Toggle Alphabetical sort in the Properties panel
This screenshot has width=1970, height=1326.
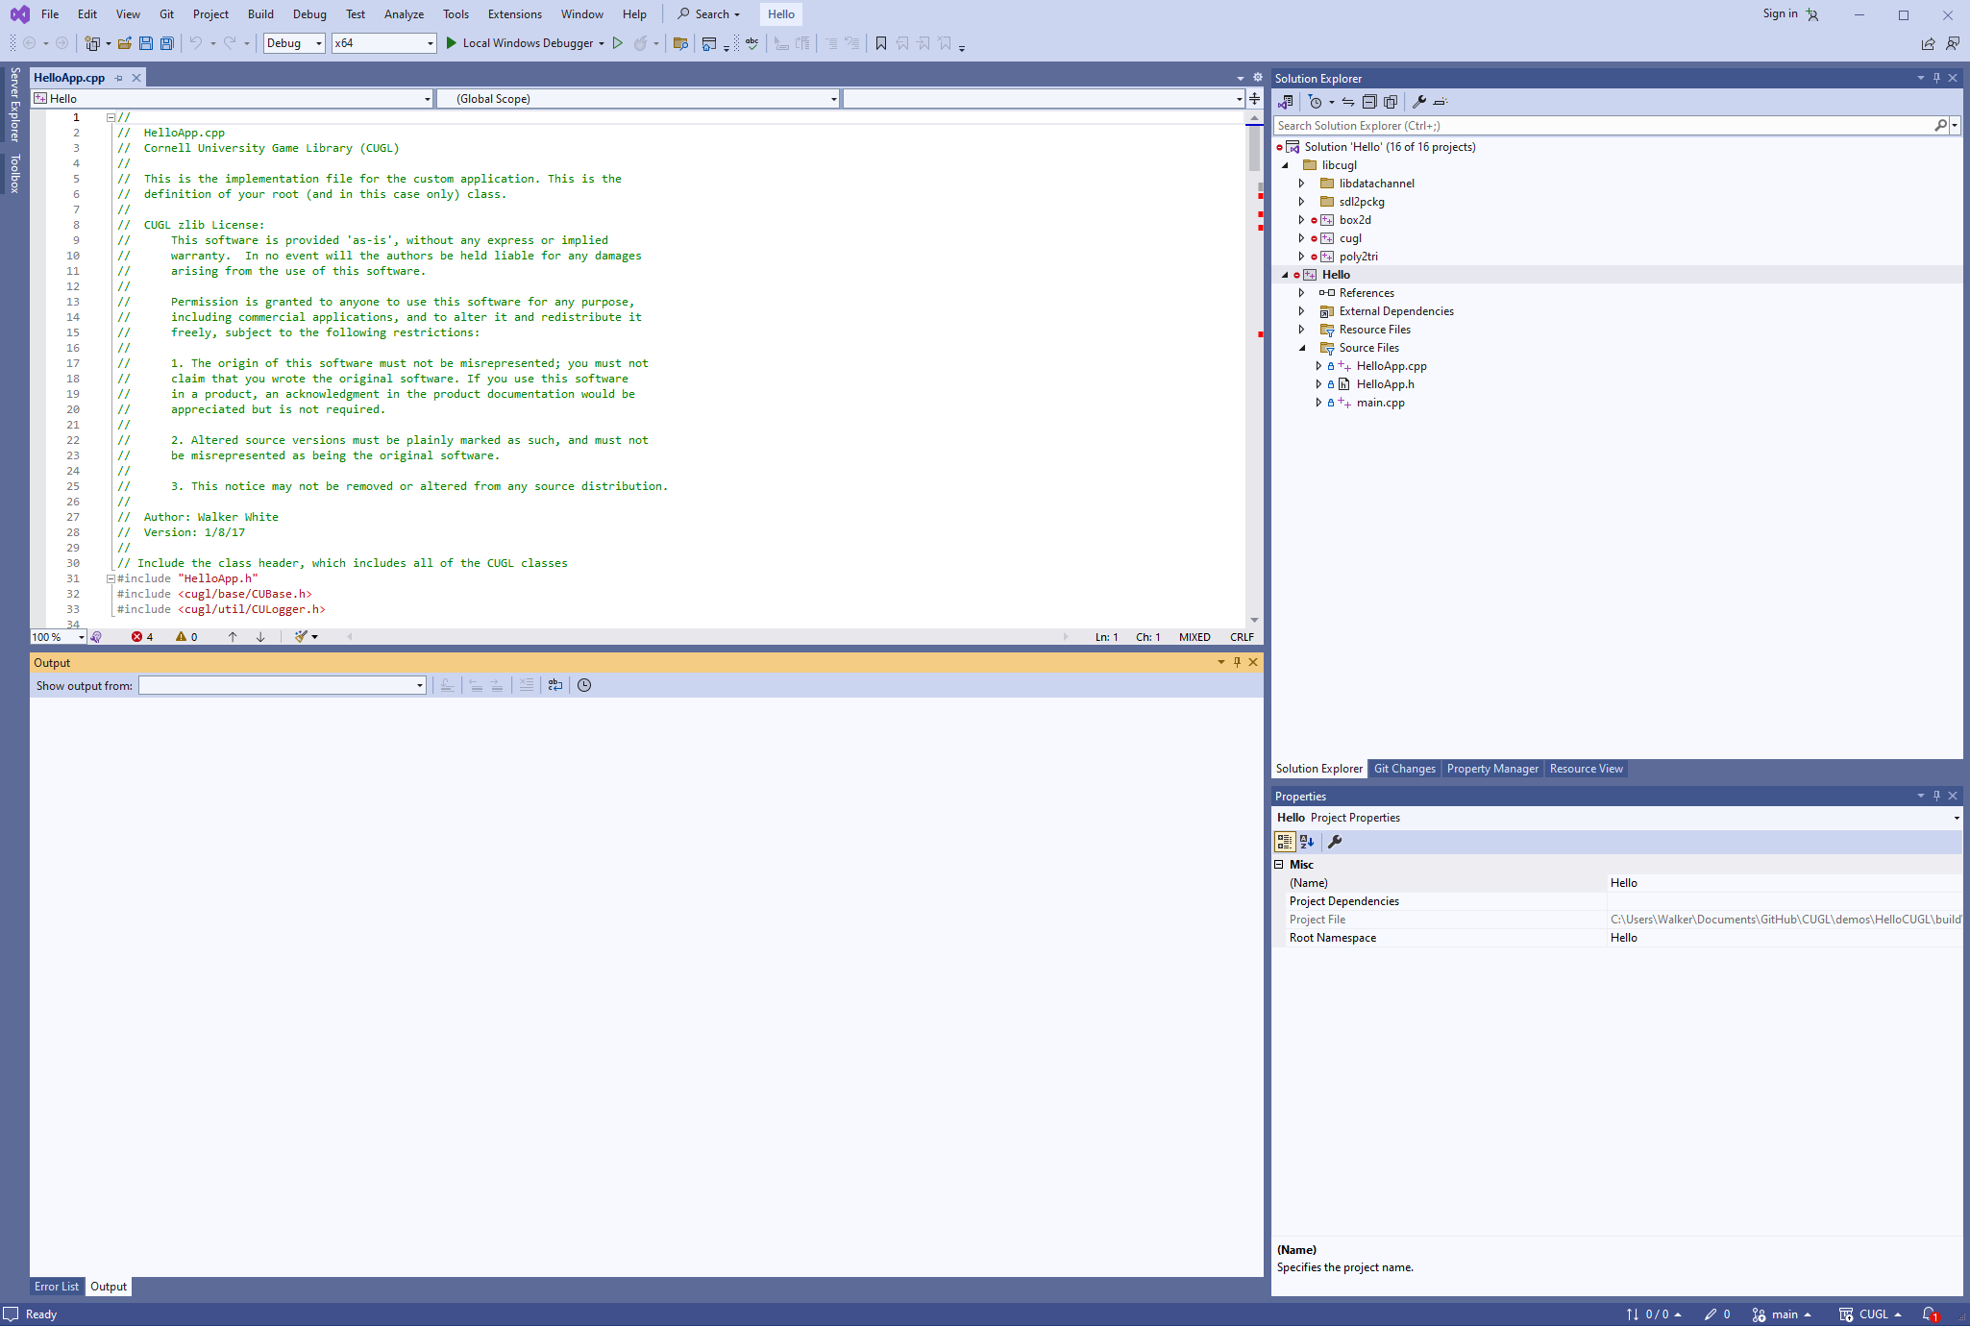pos(1307,842)
